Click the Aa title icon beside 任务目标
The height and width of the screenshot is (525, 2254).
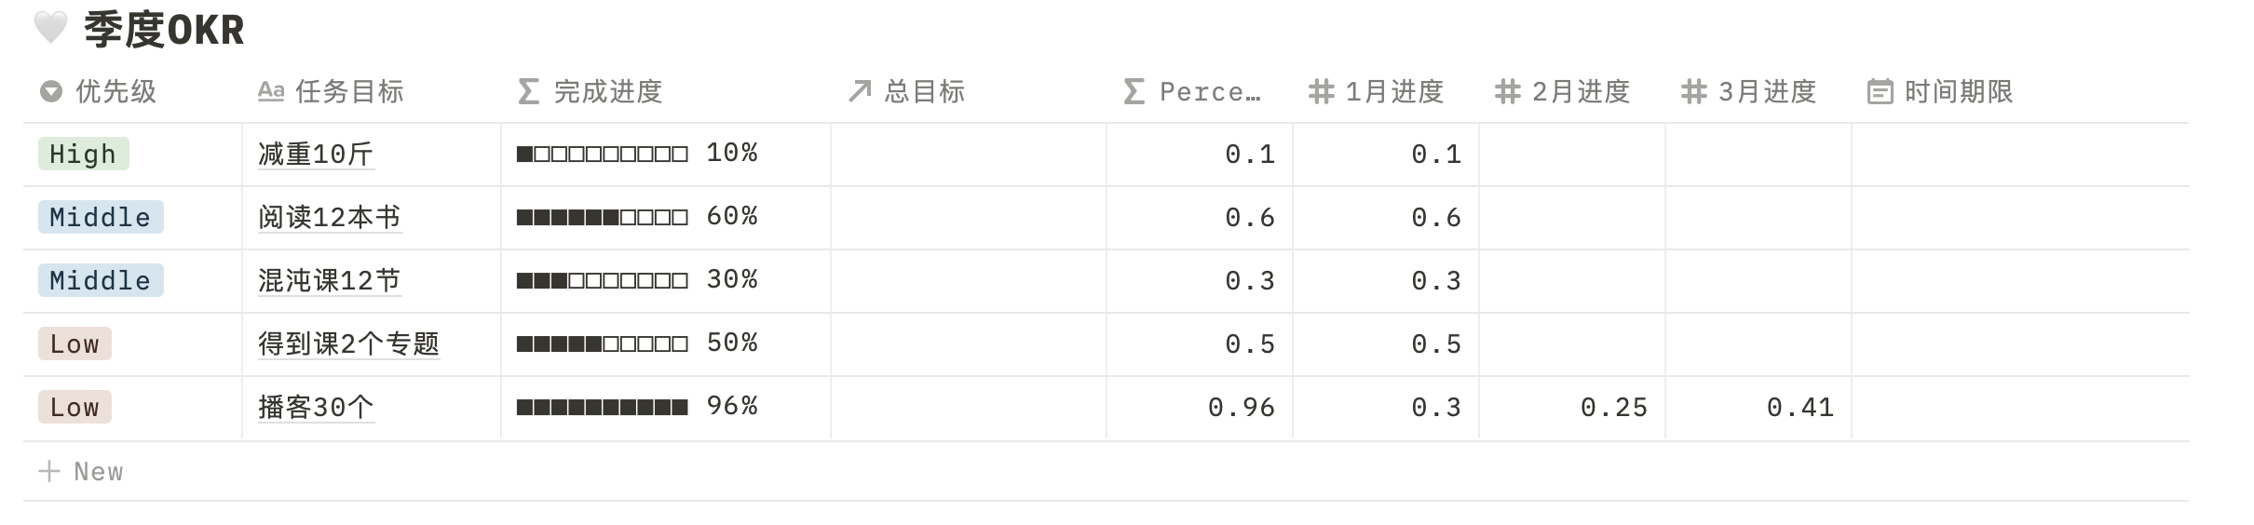click(x=270, y=91)
